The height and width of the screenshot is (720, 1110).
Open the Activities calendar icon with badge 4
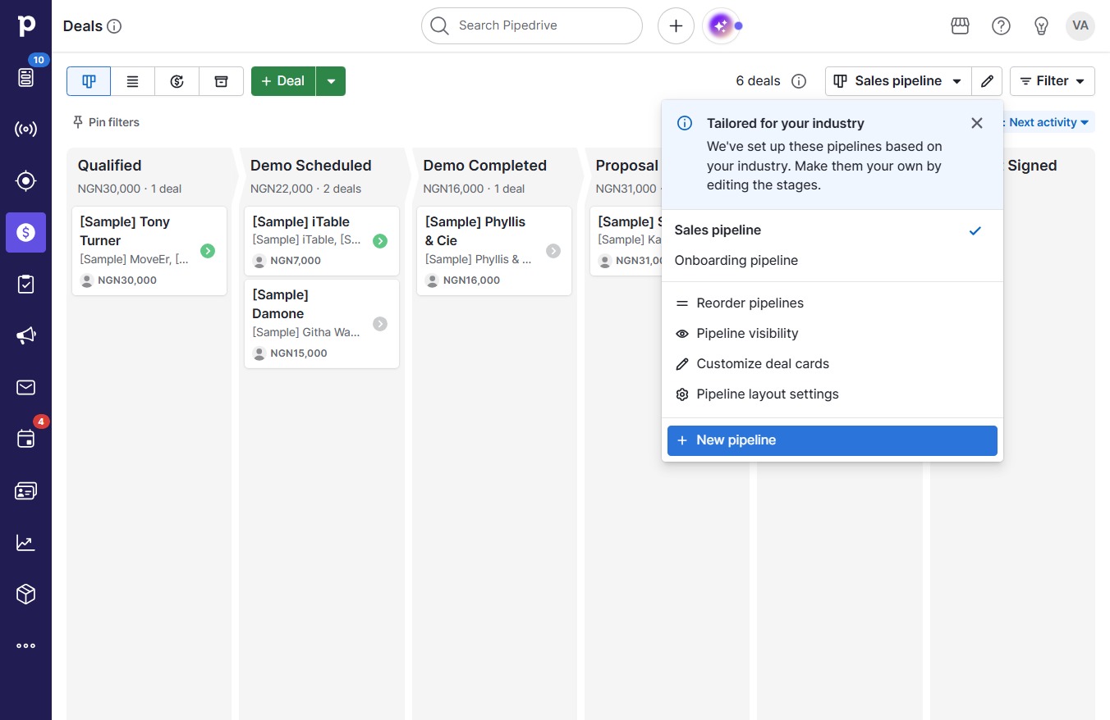(x=25, y=439)
